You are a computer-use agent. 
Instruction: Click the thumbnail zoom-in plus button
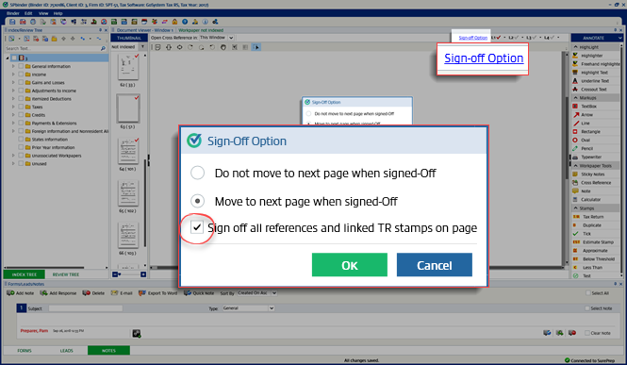pyautogui.click(x=143, y=274)
